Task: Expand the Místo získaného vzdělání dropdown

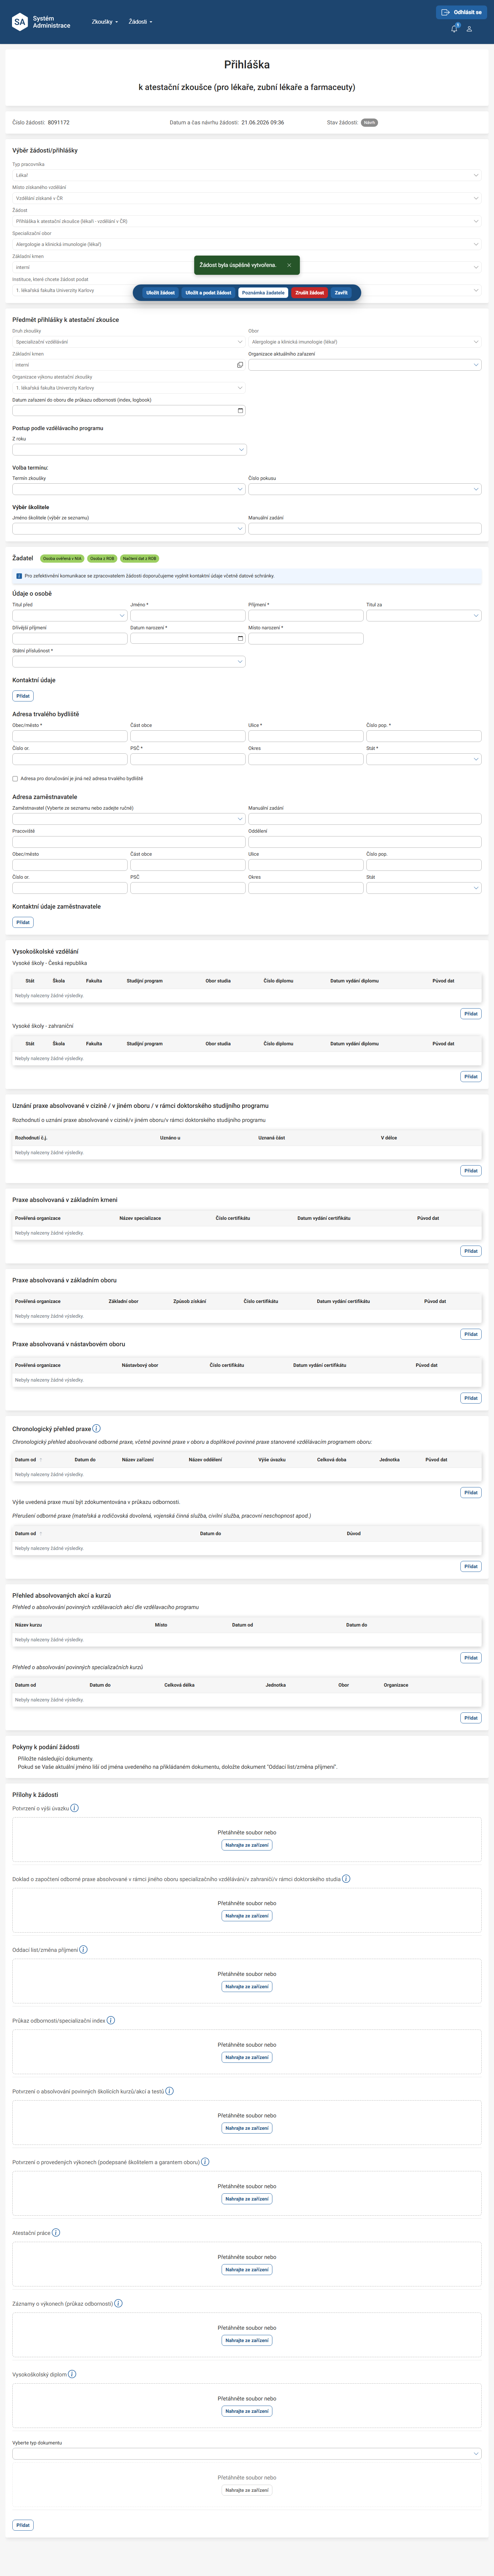Action: pos(247,198)
